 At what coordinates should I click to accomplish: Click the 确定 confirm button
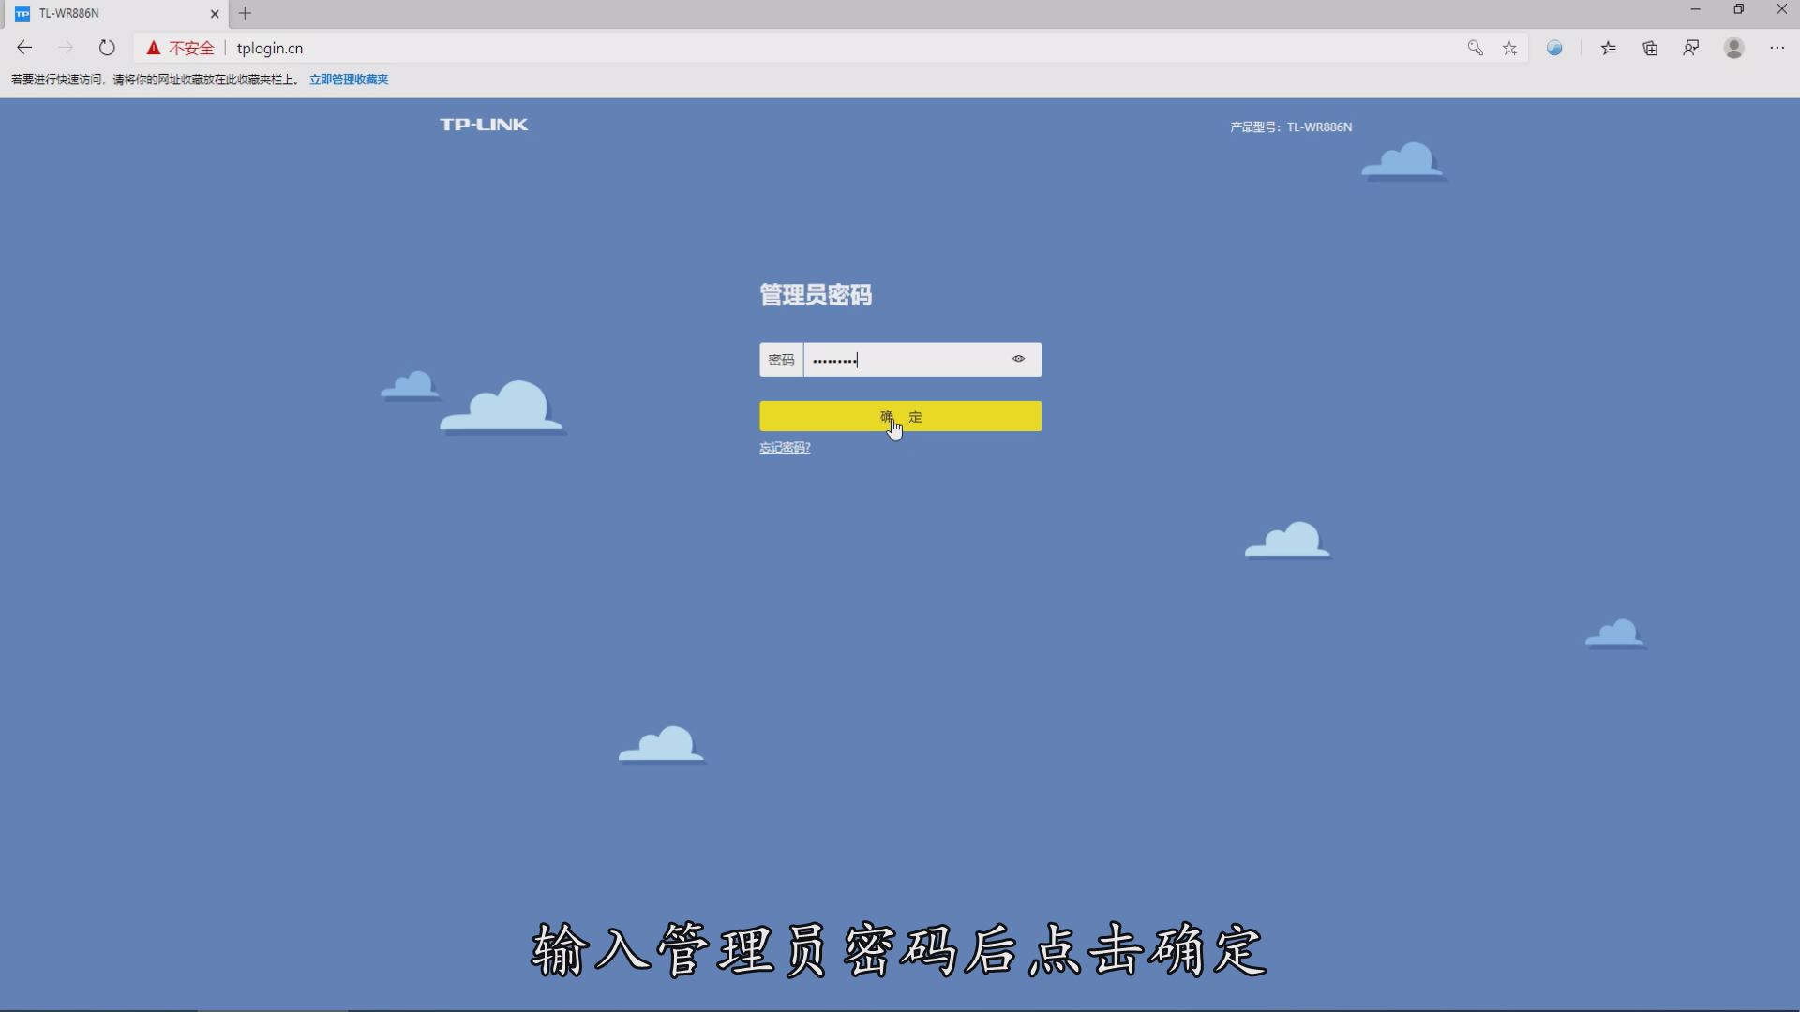[x=899, y=416]
